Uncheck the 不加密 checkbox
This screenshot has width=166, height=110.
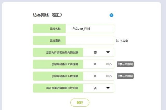click(x=117, y=40)
